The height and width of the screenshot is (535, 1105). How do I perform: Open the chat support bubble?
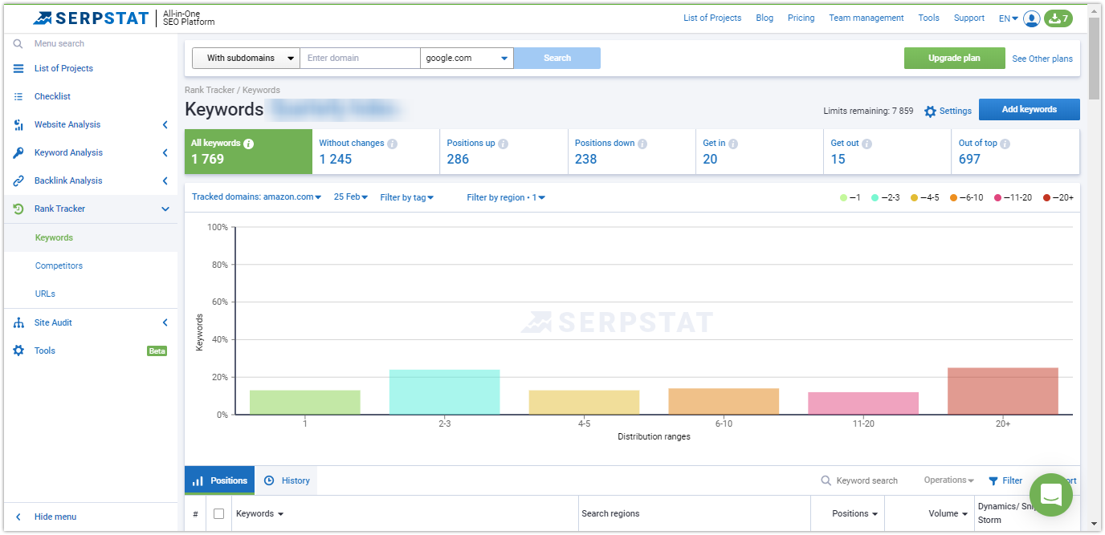coord(1051,495)
